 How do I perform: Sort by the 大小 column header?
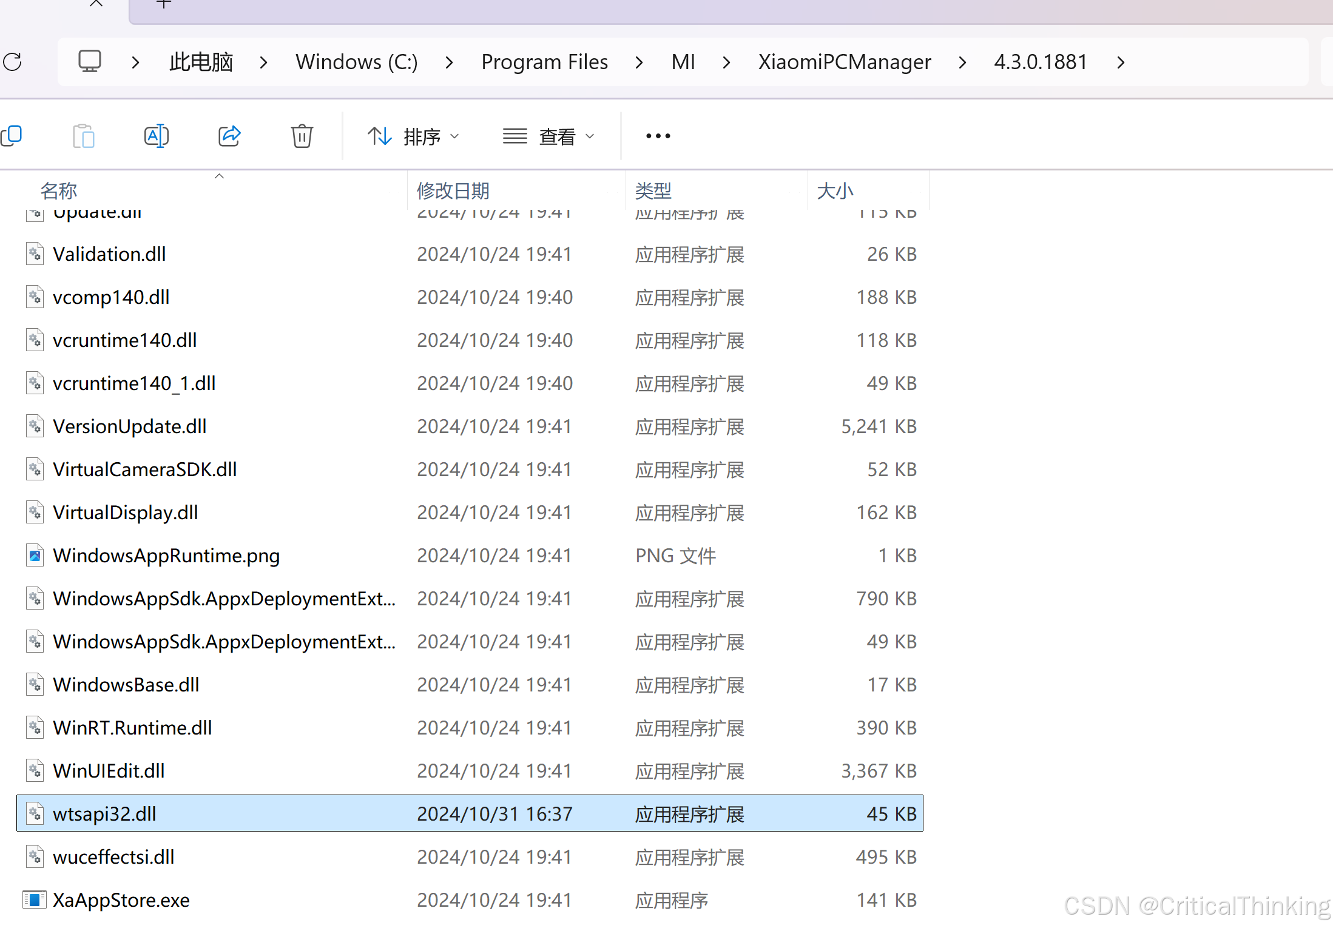[x=835, y=191]
